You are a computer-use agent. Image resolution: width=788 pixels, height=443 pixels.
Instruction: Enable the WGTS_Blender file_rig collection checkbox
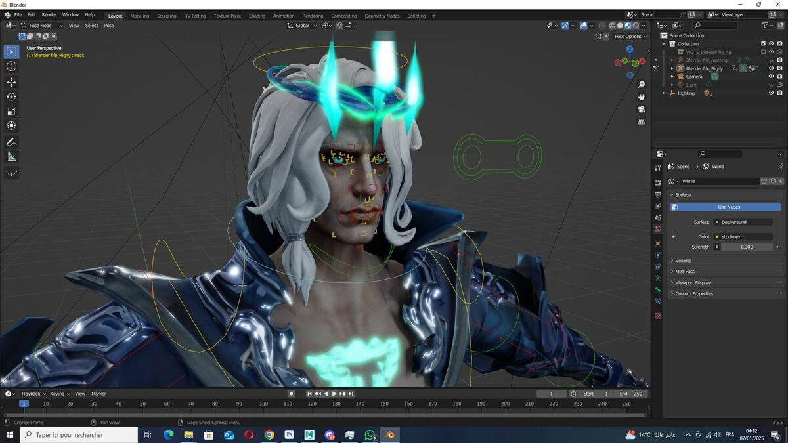click(763, 52)
